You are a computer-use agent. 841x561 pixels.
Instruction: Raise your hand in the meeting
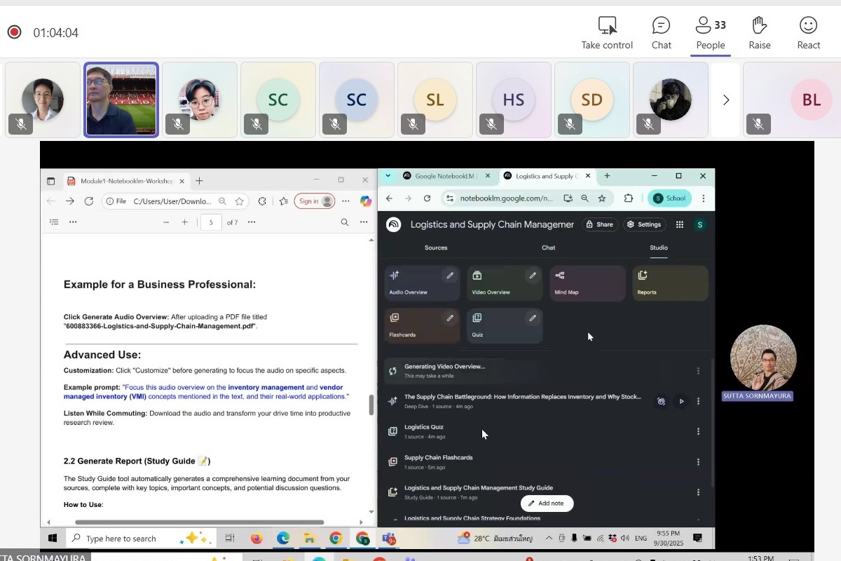tap(759, 33)
